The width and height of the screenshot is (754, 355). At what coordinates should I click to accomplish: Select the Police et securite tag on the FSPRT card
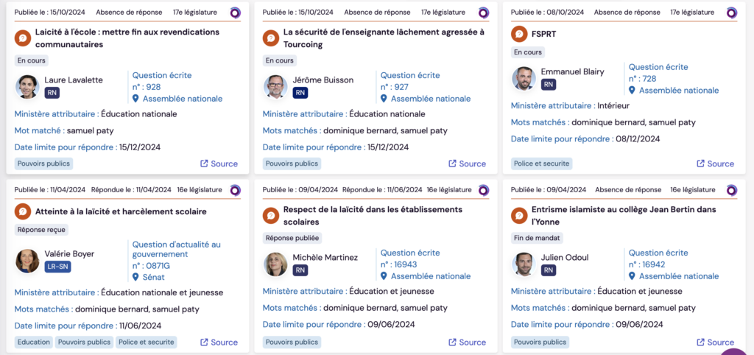[541, 164]
